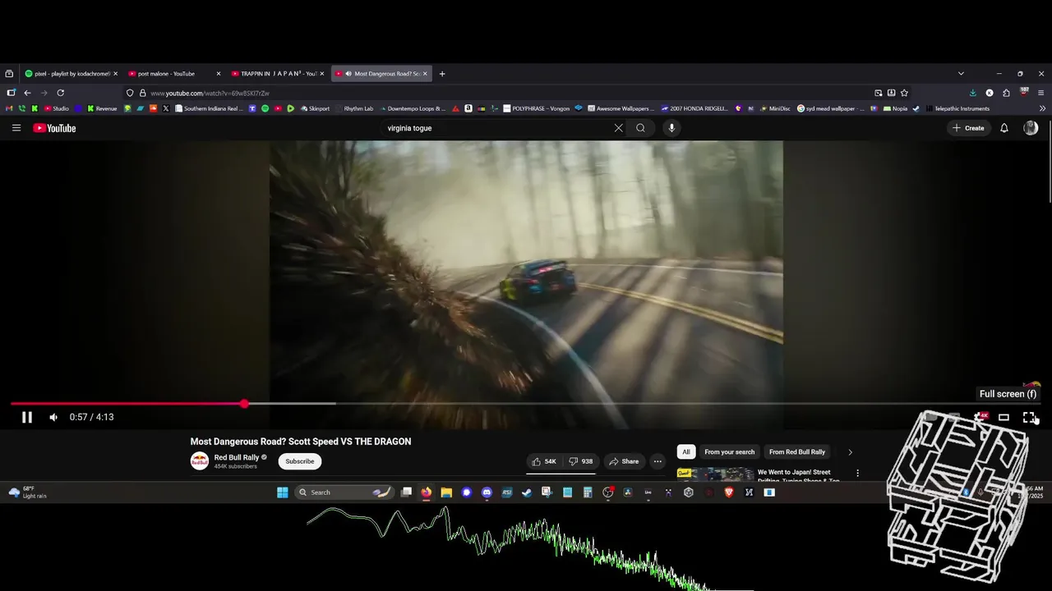Start voice search with microphone
The height and width of the screenshot is (591, 1052).
pyautogui.click(x=671, y=128)
